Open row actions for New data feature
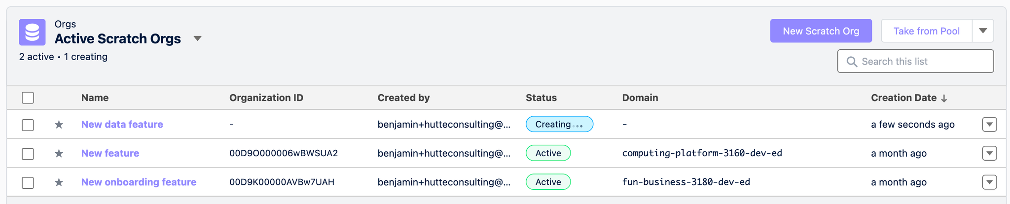 coord(989,125)
